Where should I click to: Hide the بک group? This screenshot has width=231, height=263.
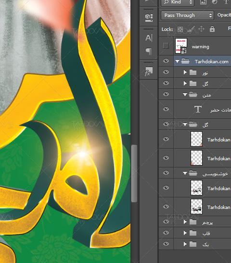pyautogui.click(x=166, y=244)
